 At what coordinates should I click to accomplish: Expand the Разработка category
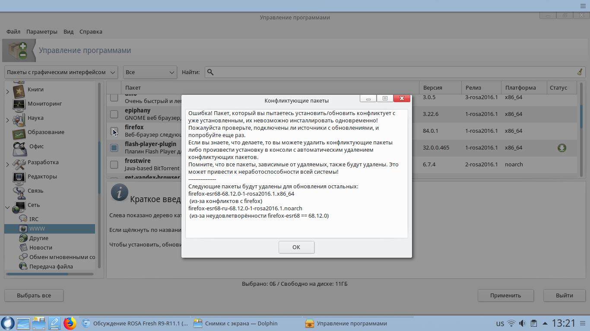point(7,164)
